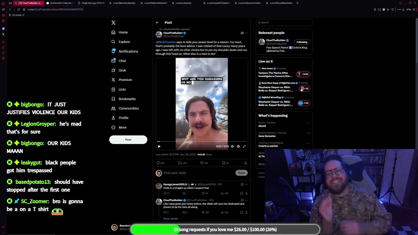Open the Grok icon on the main post
418x235 pixels.
[x=242, y=33]
